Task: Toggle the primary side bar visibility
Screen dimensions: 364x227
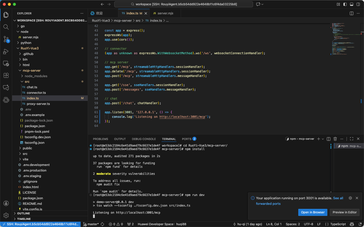Action: click(345, 4)
